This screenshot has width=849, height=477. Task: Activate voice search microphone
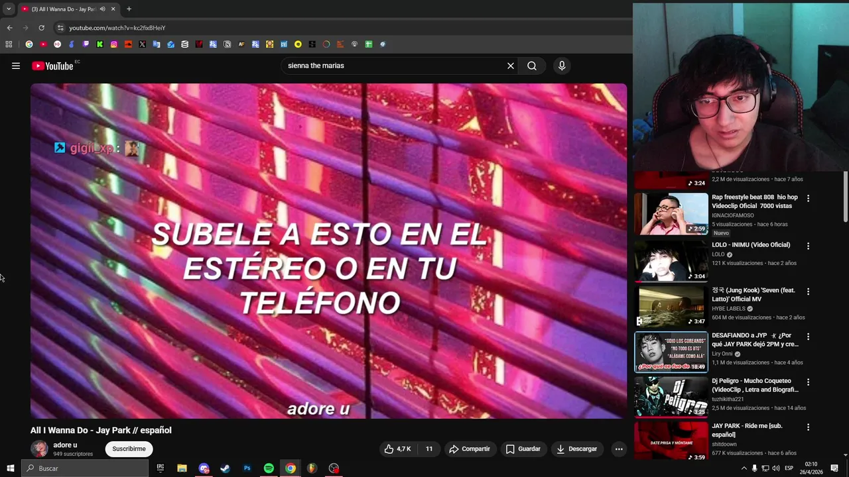tap(562, 66)
